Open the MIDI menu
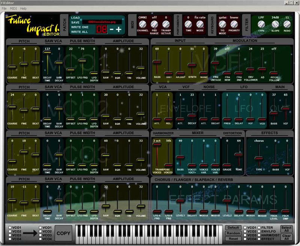Image resolution: width=300 pixels, height=246 pixels. point(13,9)
